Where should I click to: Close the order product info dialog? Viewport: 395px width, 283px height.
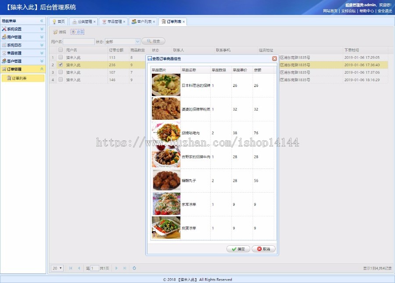click(274, 58)
